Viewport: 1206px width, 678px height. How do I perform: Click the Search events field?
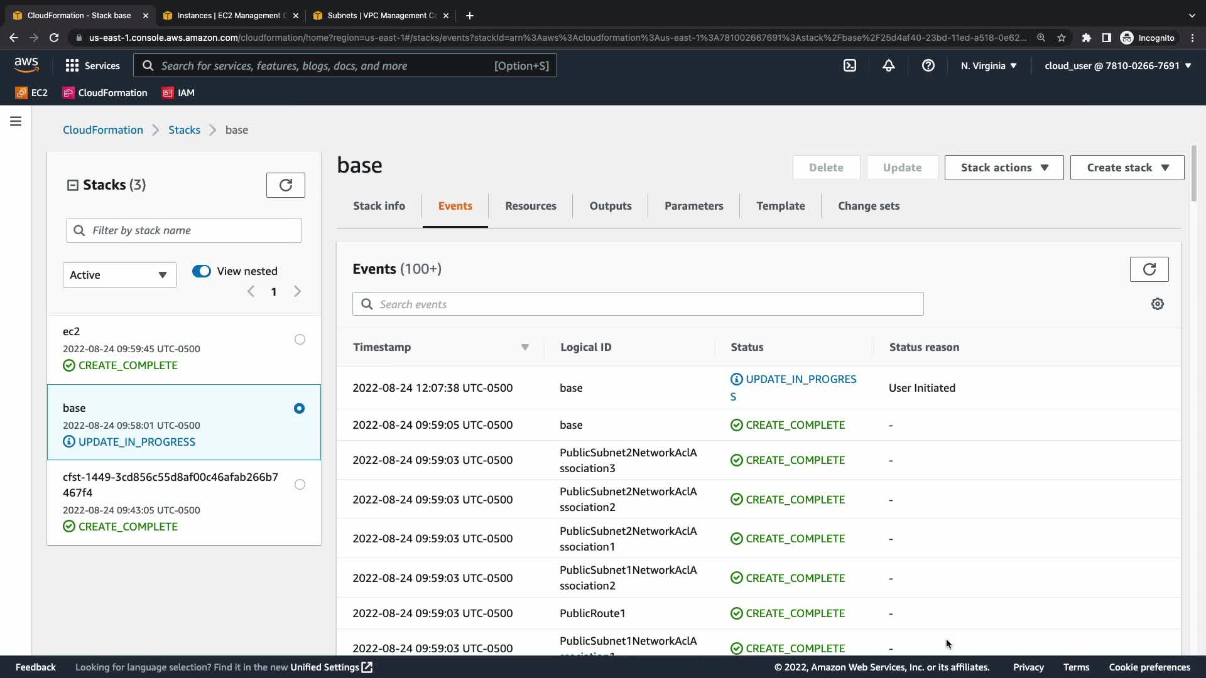[638, 304]
